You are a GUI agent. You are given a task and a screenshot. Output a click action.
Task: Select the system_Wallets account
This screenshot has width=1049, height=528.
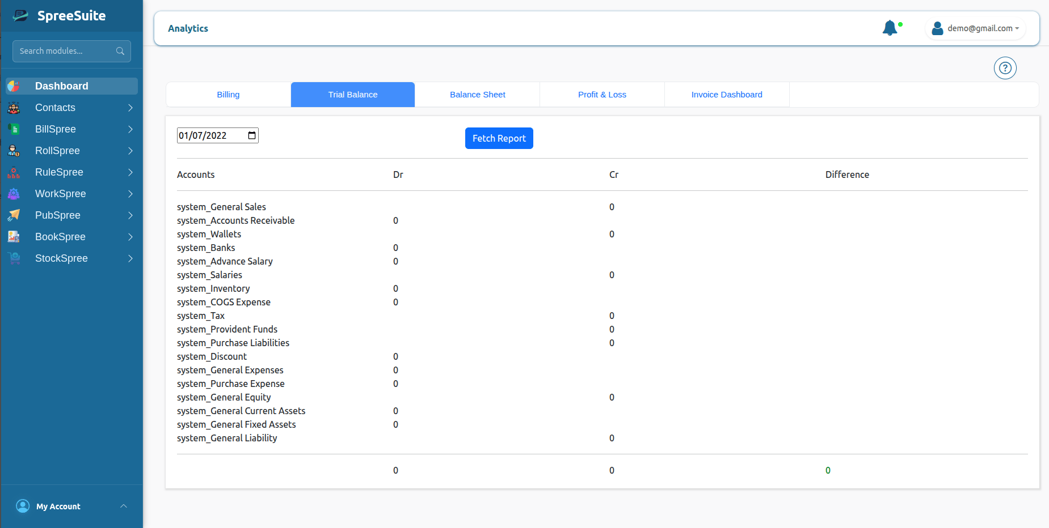coord(209,234)
